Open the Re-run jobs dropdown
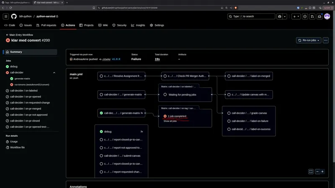The image size is (335, 188). (309, 40)
